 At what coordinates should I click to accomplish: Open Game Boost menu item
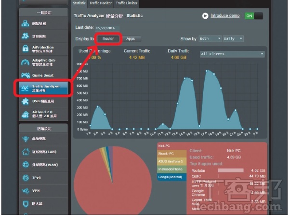coord(43,75)
